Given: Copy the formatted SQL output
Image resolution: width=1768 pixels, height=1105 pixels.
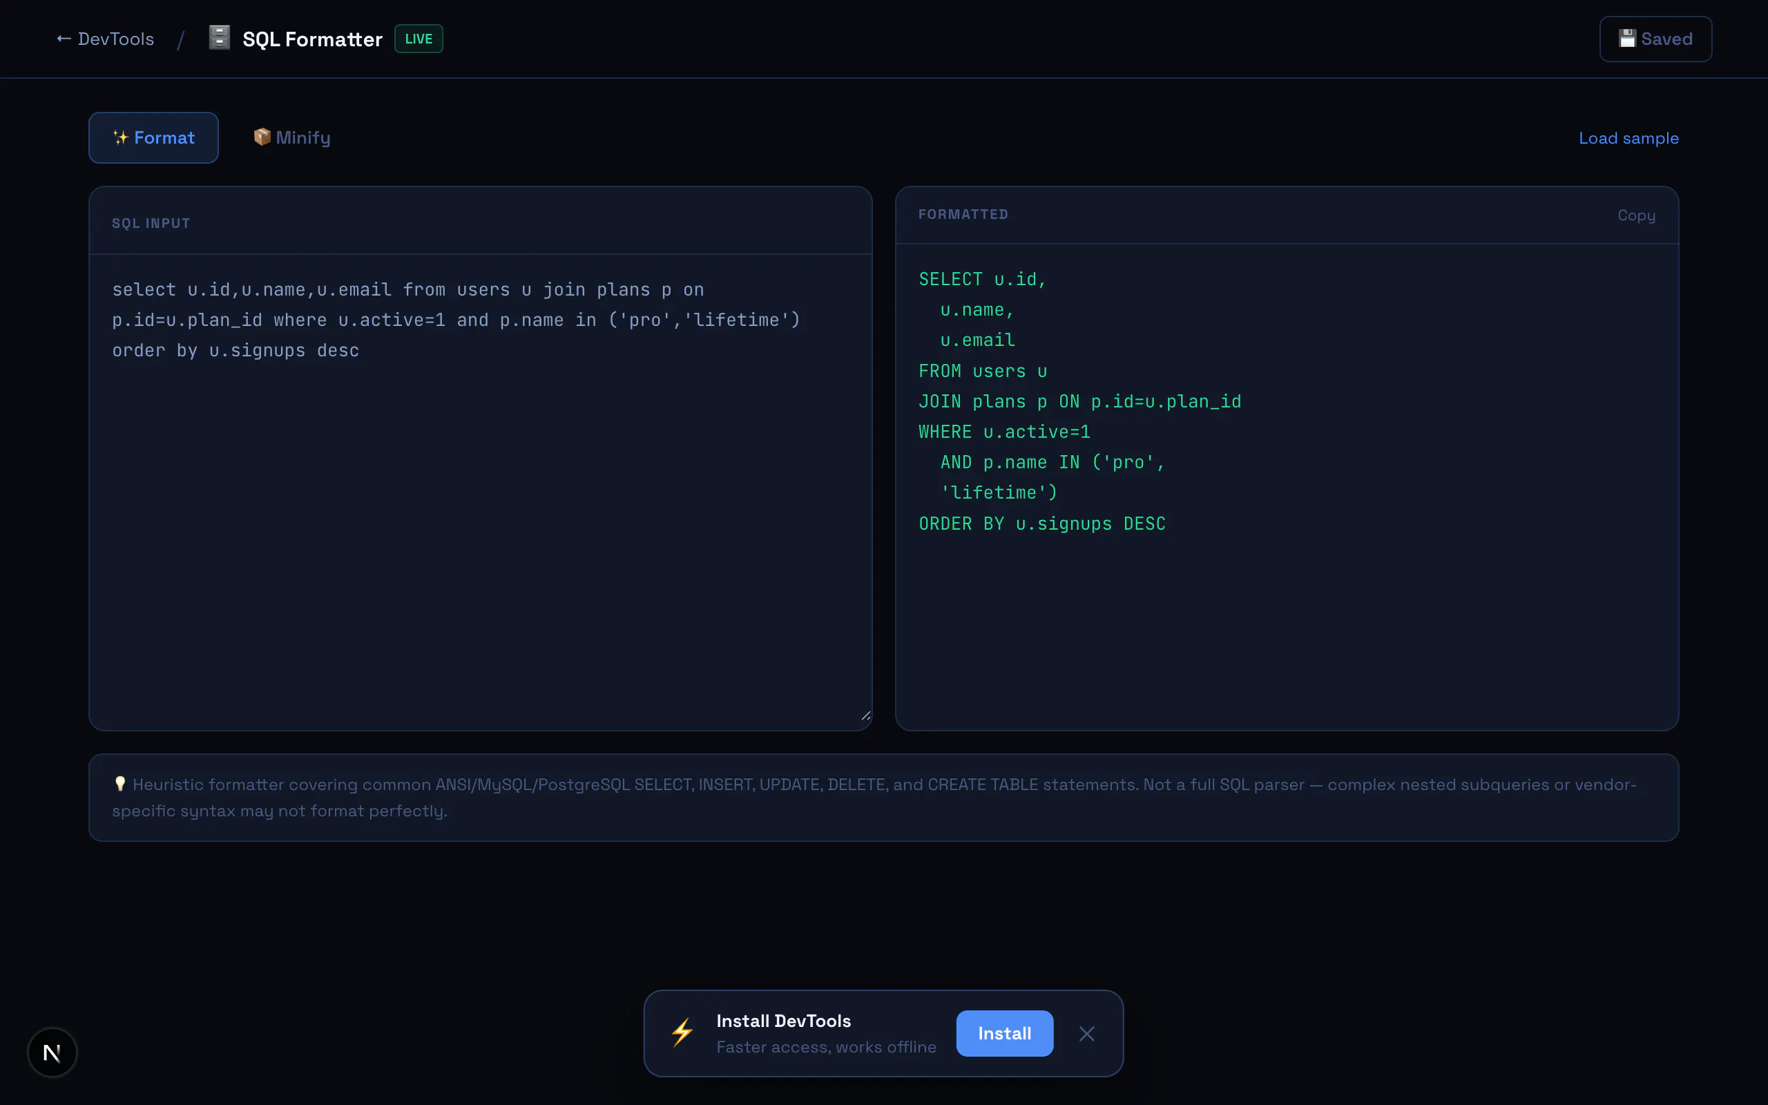Looking at the screenshot, I should click(1636, 215).
